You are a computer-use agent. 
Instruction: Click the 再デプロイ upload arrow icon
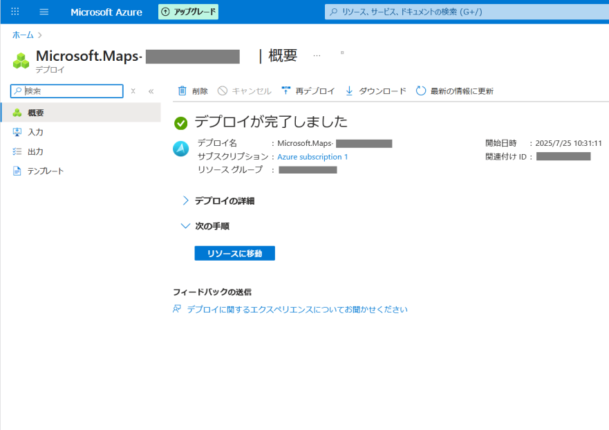point(286,91)
